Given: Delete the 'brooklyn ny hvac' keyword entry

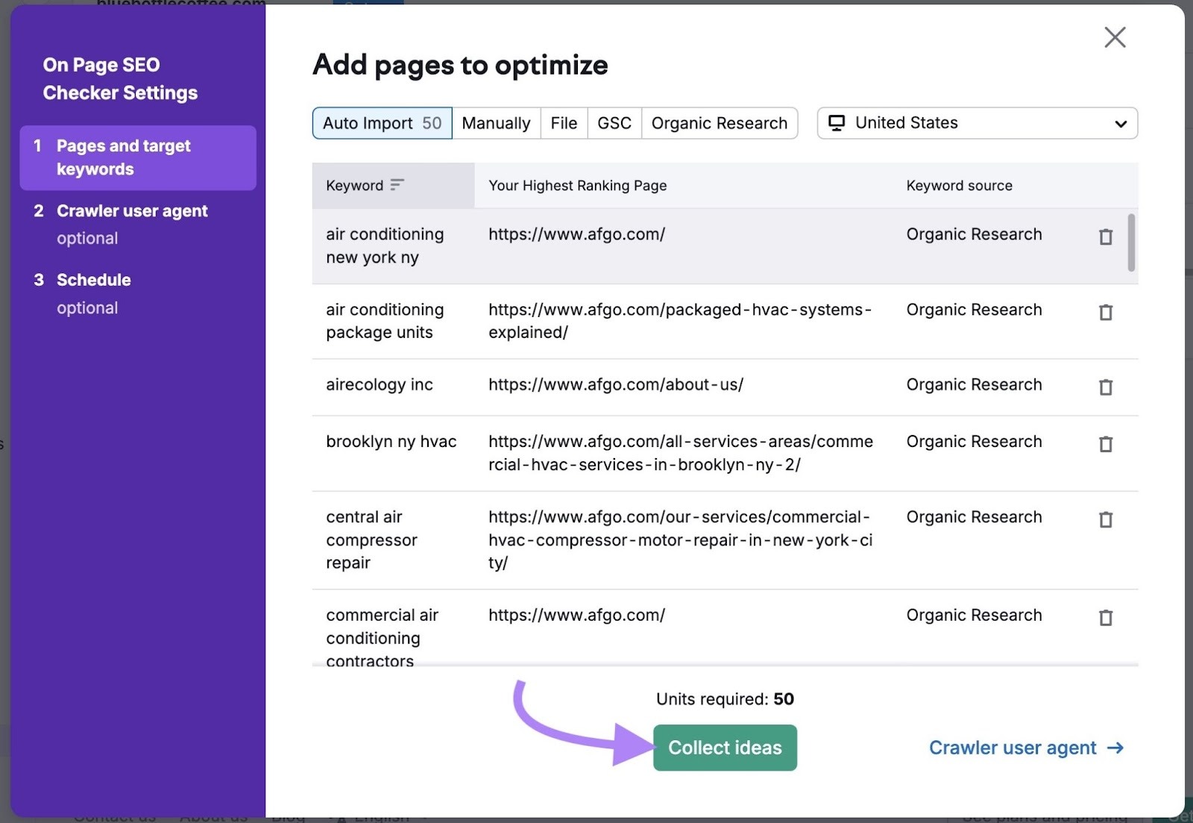Looking at the screenshot, I should coord(1105,444).
